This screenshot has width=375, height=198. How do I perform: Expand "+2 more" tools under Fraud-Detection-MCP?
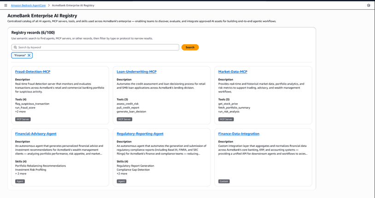click(20, 111)
